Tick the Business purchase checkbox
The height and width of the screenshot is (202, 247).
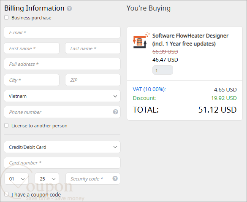point(6,17)
